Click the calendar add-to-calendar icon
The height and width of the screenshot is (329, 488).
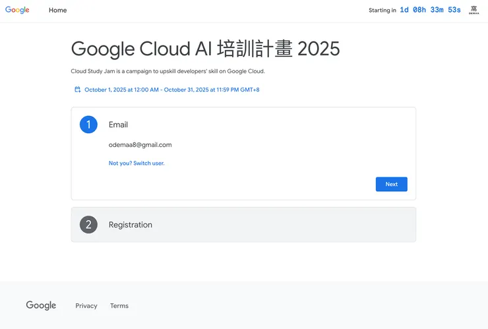[x=78, y=90]
